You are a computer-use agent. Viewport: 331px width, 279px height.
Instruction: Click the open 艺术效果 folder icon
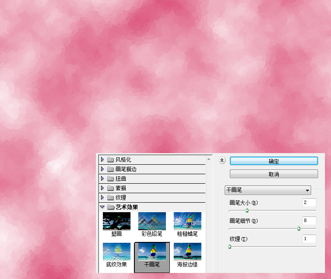coord(111,207)
